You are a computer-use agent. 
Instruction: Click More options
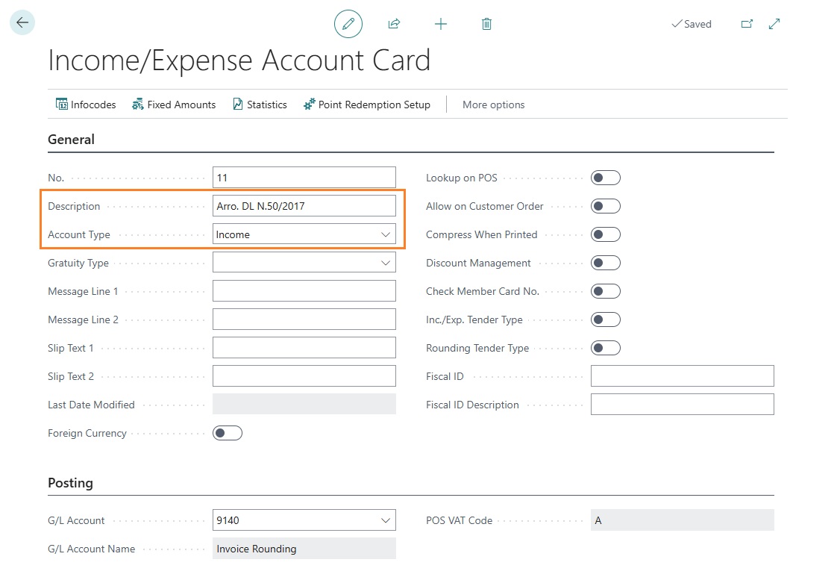493,105
